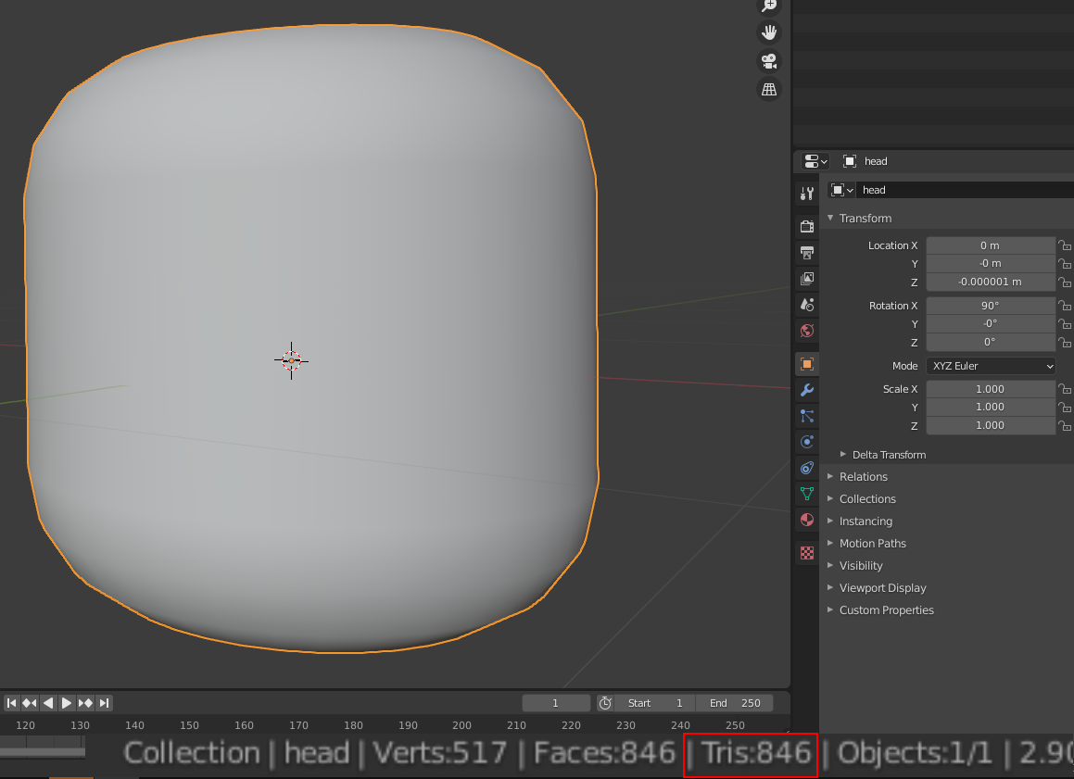The image size is (1074, 779).
Task: Click the current frame number field
Action: point(556,703)
